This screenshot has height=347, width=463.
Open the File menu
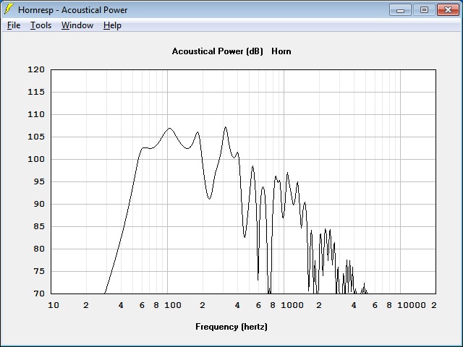[x=14, y=26]
